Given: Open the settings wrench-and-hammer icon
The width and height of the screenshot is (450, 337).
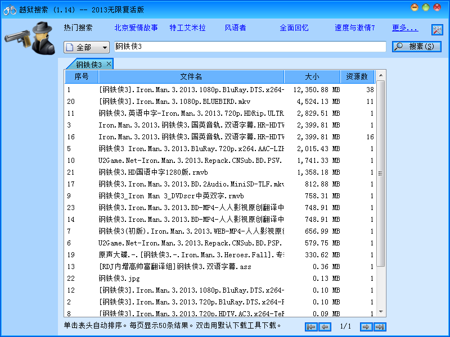Looking at the screenshot, I should click(437, 29).
